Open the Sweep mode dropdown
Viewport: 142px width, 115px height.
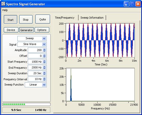tap(32, 39)
